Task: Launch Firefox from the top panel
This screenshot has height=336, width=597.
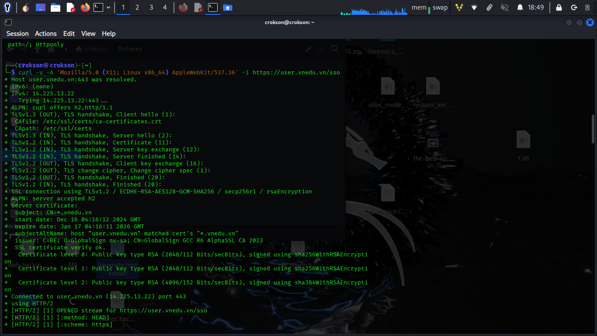Action: [84, 7]
